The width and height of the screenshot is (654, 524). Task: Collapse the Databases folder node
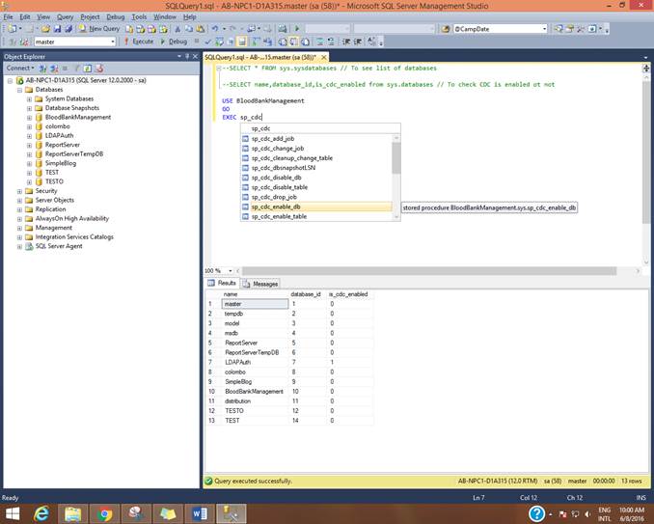(19, 90)
